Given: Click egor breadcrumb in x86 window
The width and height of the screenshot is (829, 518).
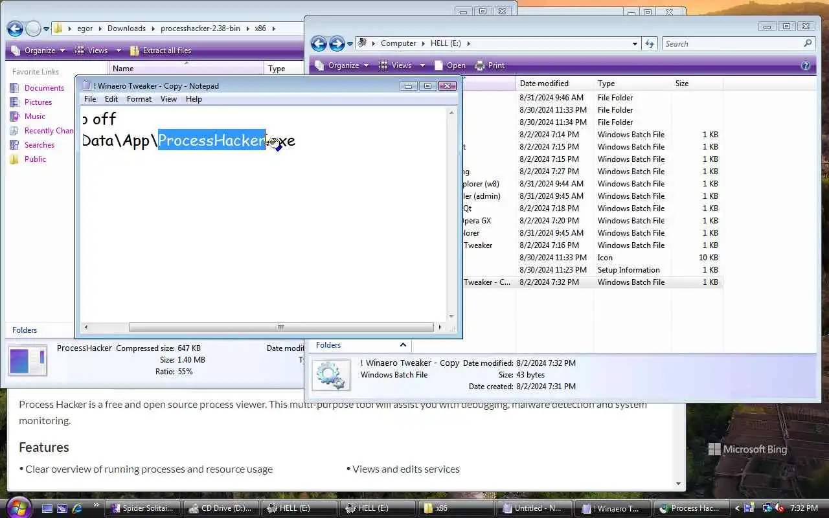Looking at the screenshot, I should 85,28.
